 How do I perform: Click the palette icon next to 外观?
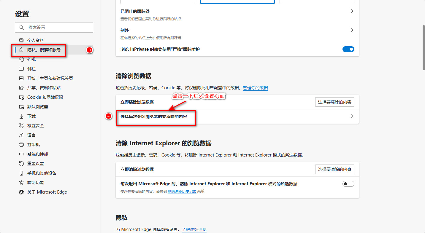point(21,59)
